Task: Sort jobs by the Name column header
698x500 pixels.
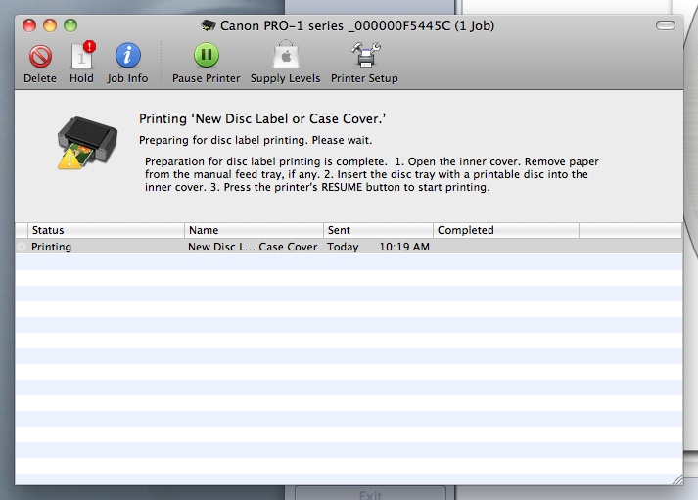Action: pyautogui.click(x=254, y=230)
